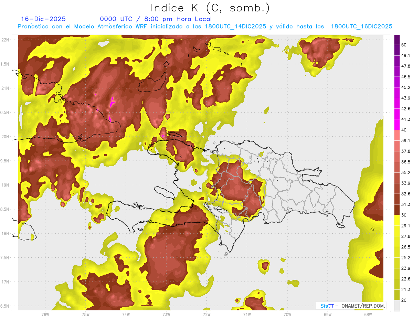The width and height of the screenshot is (413, 319).
Task: Click the '19N' latitude label
Action: click(x=6, y=185)
